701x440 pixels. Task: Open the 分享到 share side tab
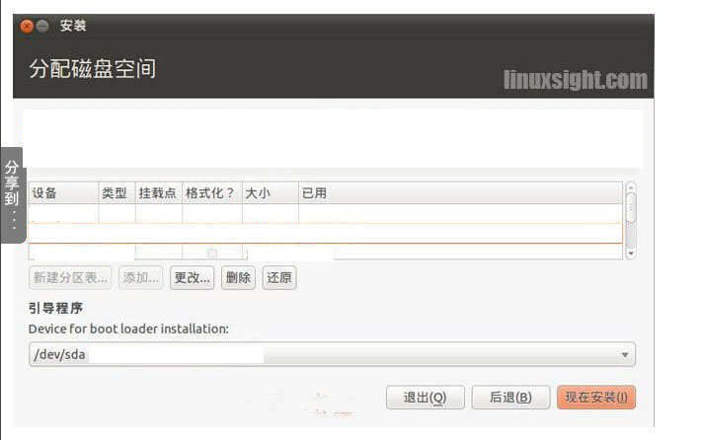[x=12, y=195]
